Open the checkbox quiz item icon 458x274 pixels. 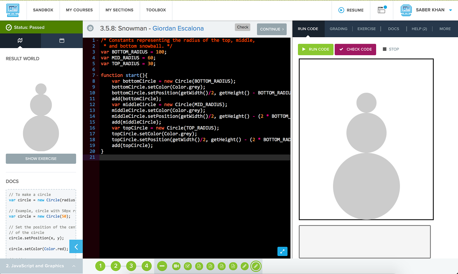(x=188, y=266)
